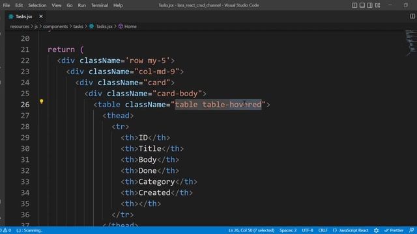Click 'UTF-8' encoding in status bar

tap(308, 230)
